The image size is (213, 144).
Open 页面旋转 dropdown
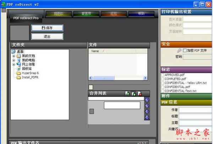[197, 31]
